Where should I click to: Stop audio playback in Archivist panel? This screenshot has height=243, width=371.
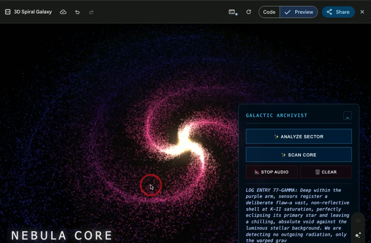point(271,172)
